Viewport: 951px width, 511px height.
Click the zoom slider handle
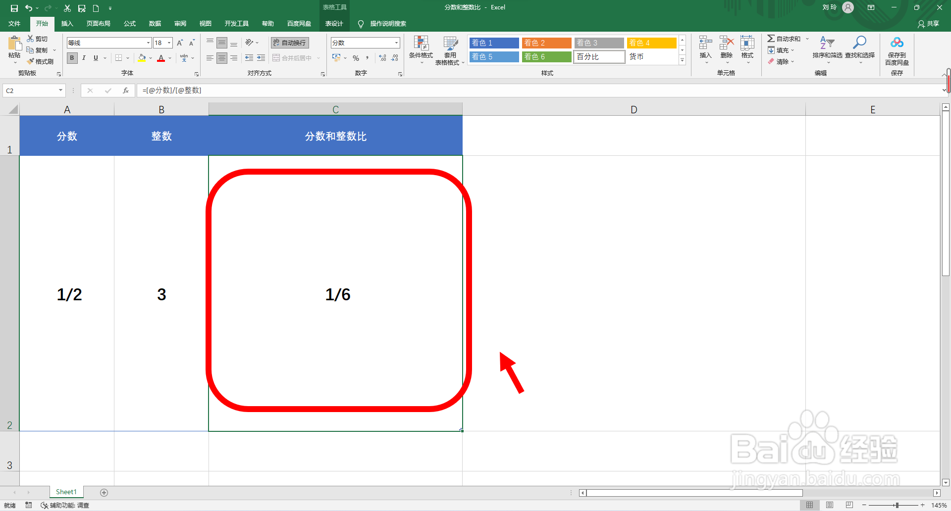pos(897,505)
